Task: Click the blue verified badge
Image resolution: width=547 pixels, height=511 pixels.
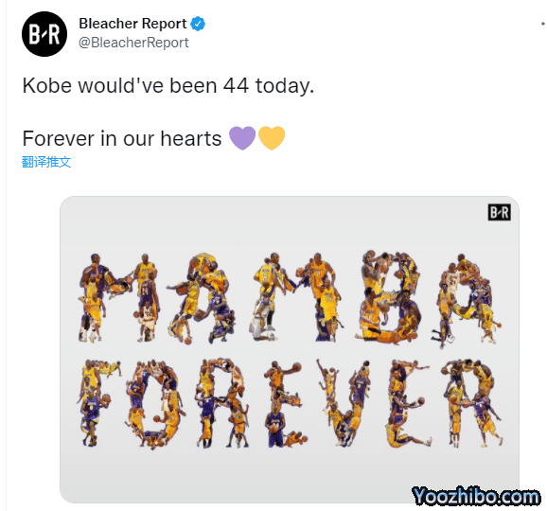Action: tap(198, 24)
